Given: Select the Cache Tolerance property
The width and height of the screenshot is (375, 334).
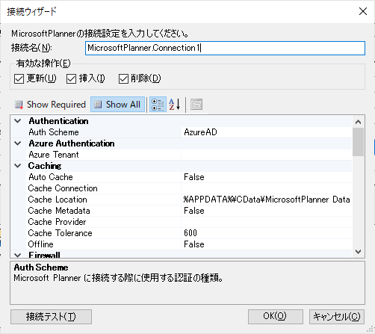Looking at the screenshot, I should point(104,233).
